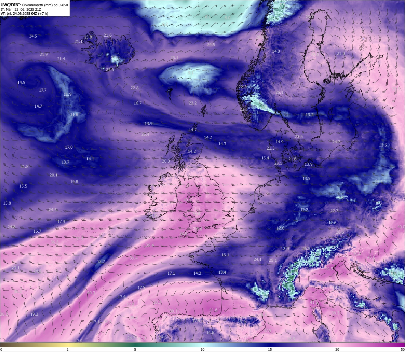The image size is (405, 352).
Task: Click the map value '17.7'
Action: tap(43, 90)
